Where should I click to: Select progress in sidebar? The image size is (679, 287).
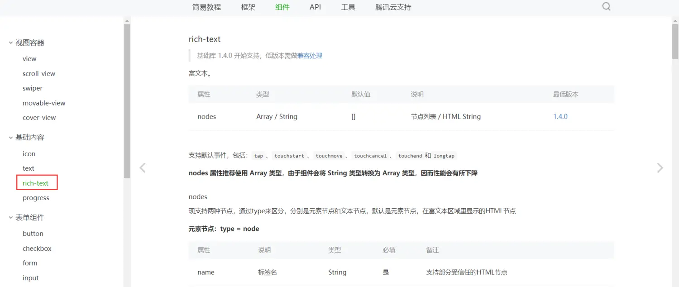(x=36, y=198)
